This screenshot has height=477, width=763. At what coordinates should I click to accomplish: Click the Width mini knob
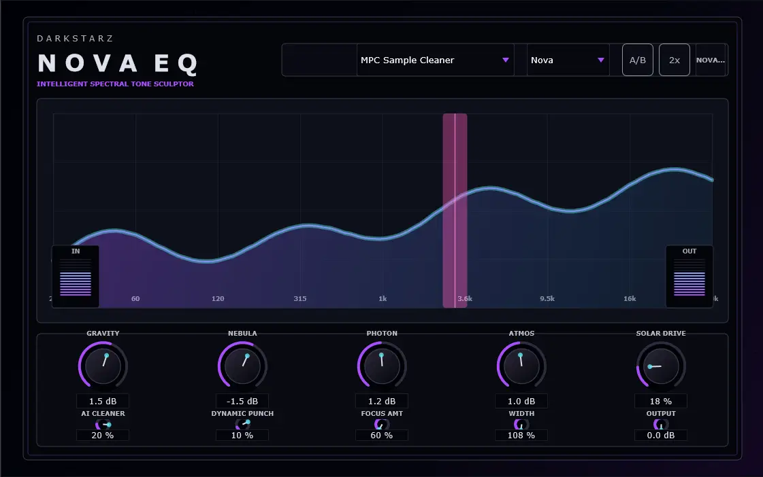coord(521,425)
